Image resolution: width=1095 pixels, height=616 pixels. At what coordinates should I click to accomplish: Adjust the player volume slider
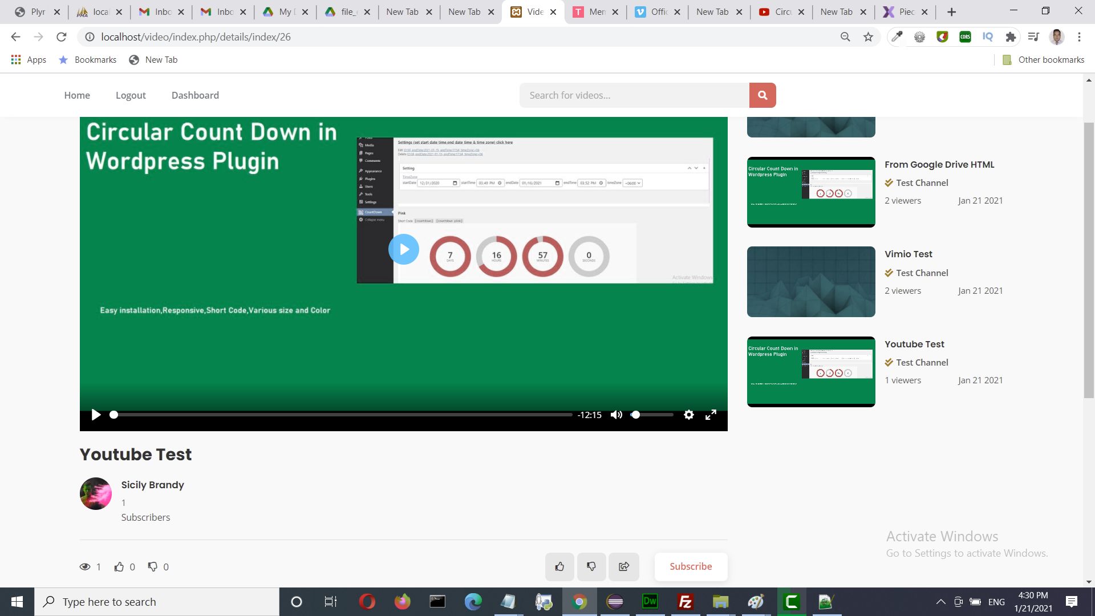[x=653, y=415]
